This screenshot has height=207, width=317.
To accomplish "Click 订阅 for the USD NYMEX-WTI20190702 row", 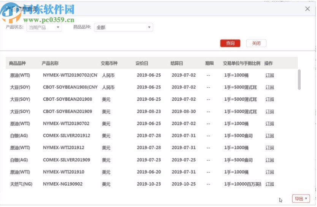I will click(x=269, y=123).
